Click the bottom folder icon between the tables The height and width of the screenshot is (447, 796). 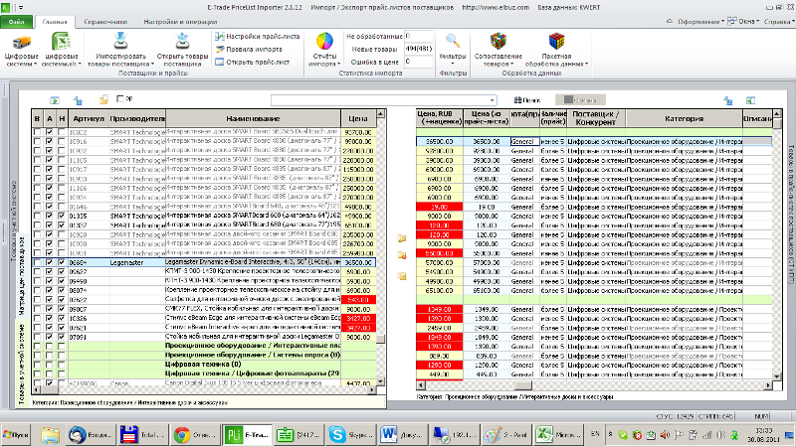(402, 276)
